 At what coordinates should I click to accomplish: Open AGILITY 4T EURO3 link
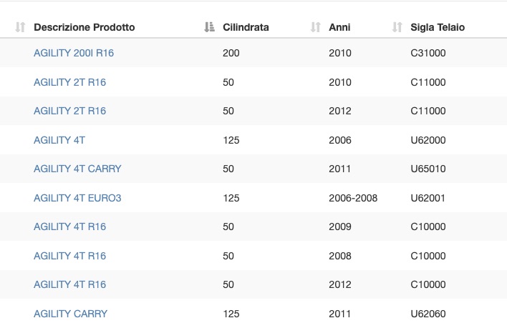tap(77, 198)
